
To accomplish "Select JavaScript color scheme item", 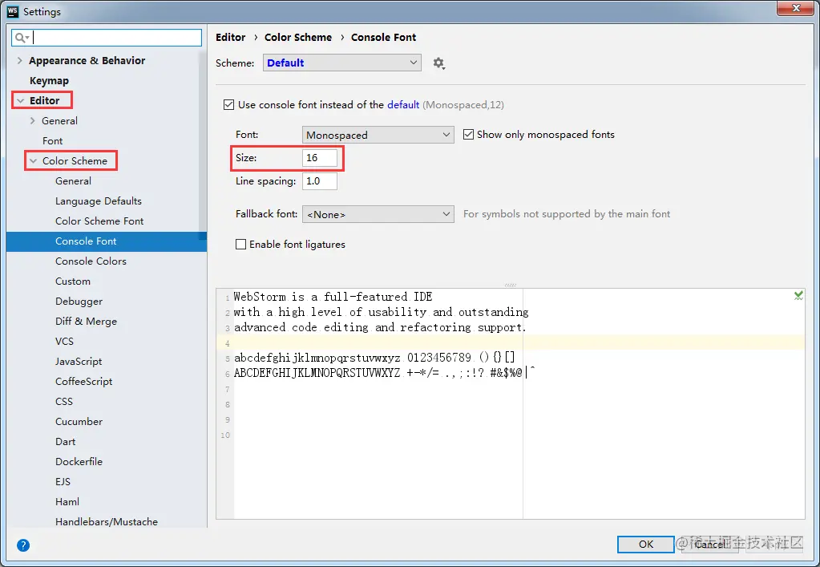I will point(79,362).
